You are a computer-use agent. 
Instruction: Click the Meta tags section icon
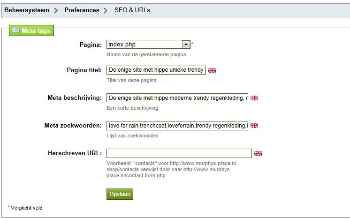16,30
